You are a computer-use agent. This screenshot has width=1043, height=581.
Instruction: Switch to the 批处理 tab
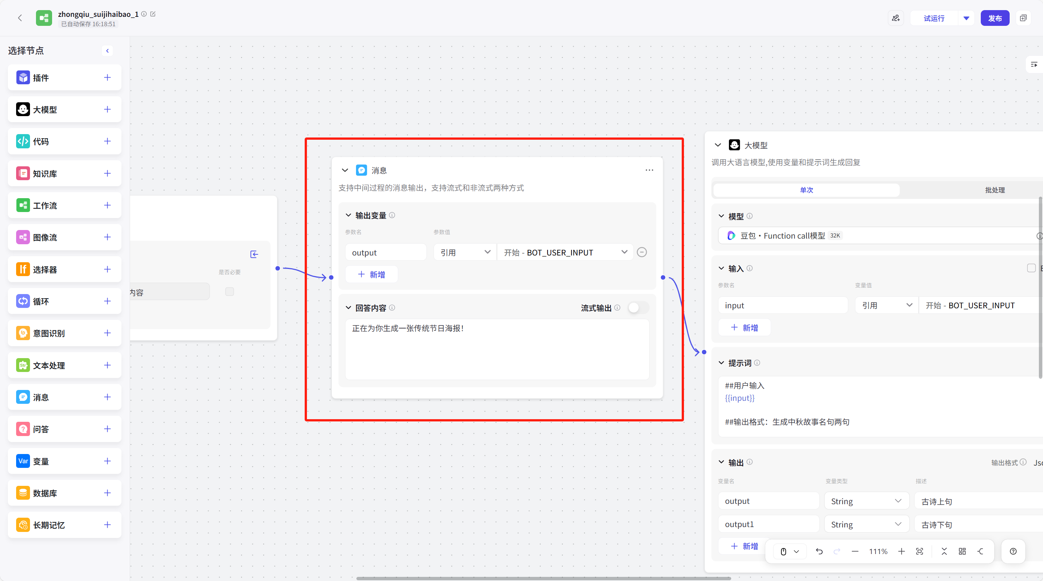pos(994,190)
